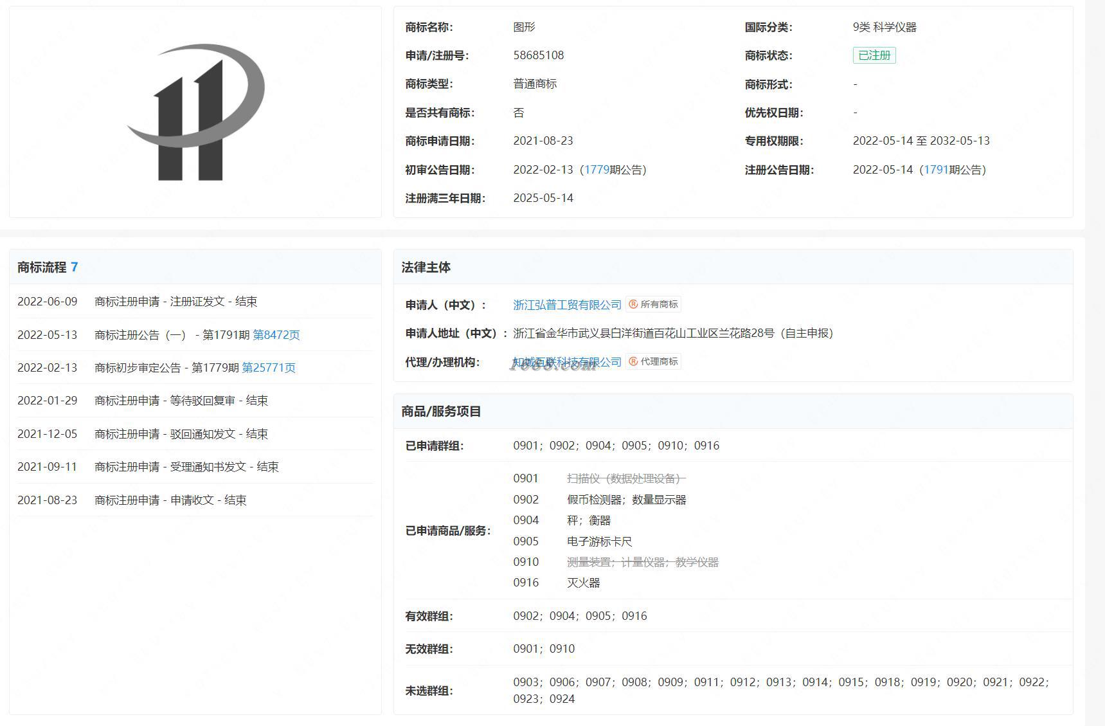This screenshot has height=726, width=1105.
Task: Select the 商品/服务项目 section header
Action: tap(733, 412)
